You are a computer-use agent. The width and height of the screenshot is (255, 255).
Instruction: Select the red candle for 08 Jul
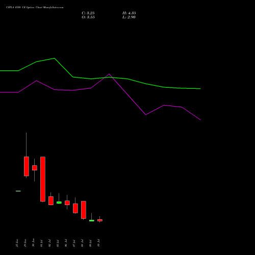[84, 210]
